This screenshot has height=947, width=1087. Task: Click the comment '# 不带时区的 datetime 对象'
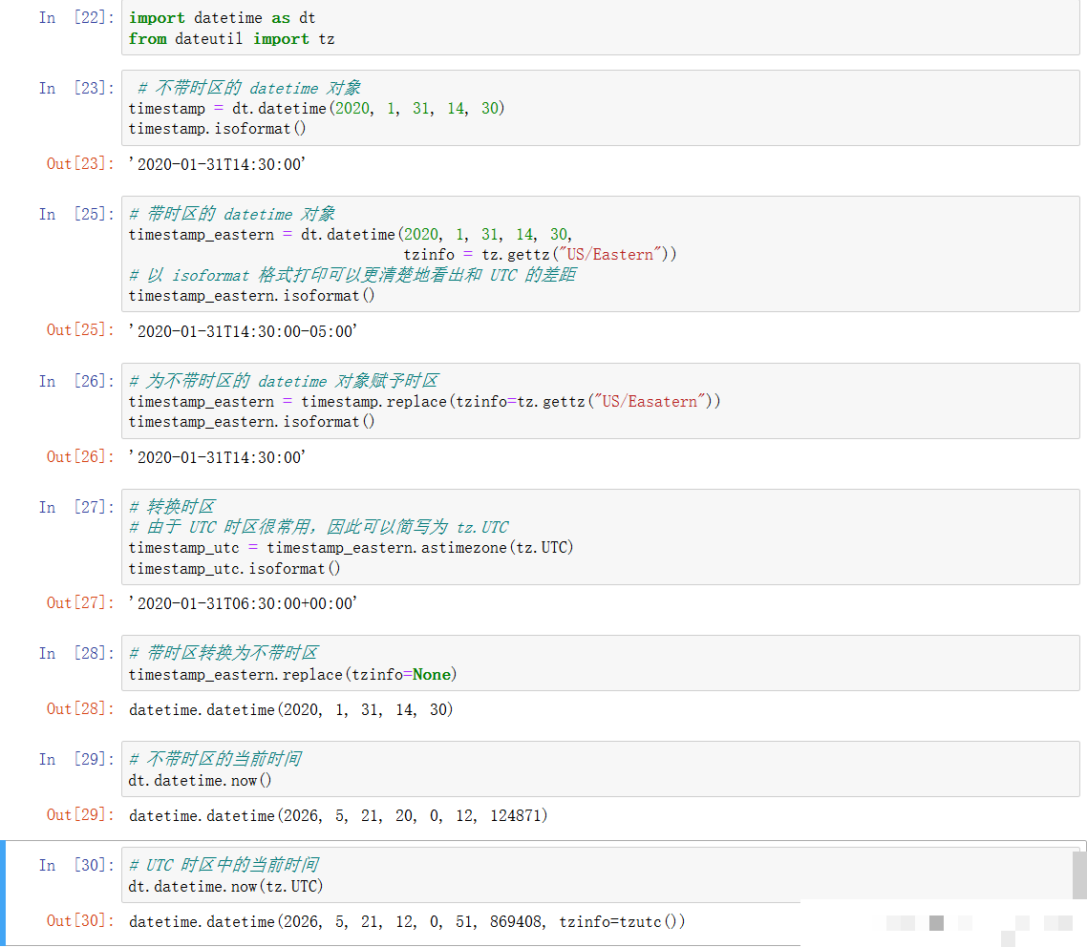point(249,88)
